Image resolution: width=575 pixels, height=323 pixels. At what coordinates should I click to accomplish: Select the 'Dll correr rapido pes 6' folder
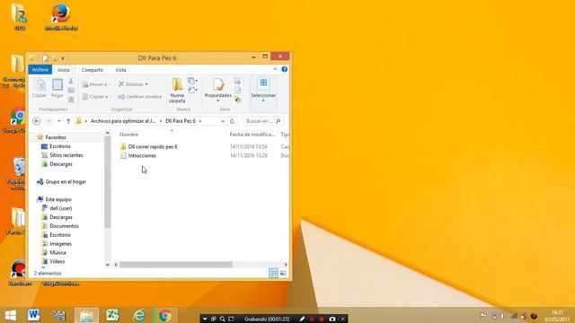(x=153, y=146)
